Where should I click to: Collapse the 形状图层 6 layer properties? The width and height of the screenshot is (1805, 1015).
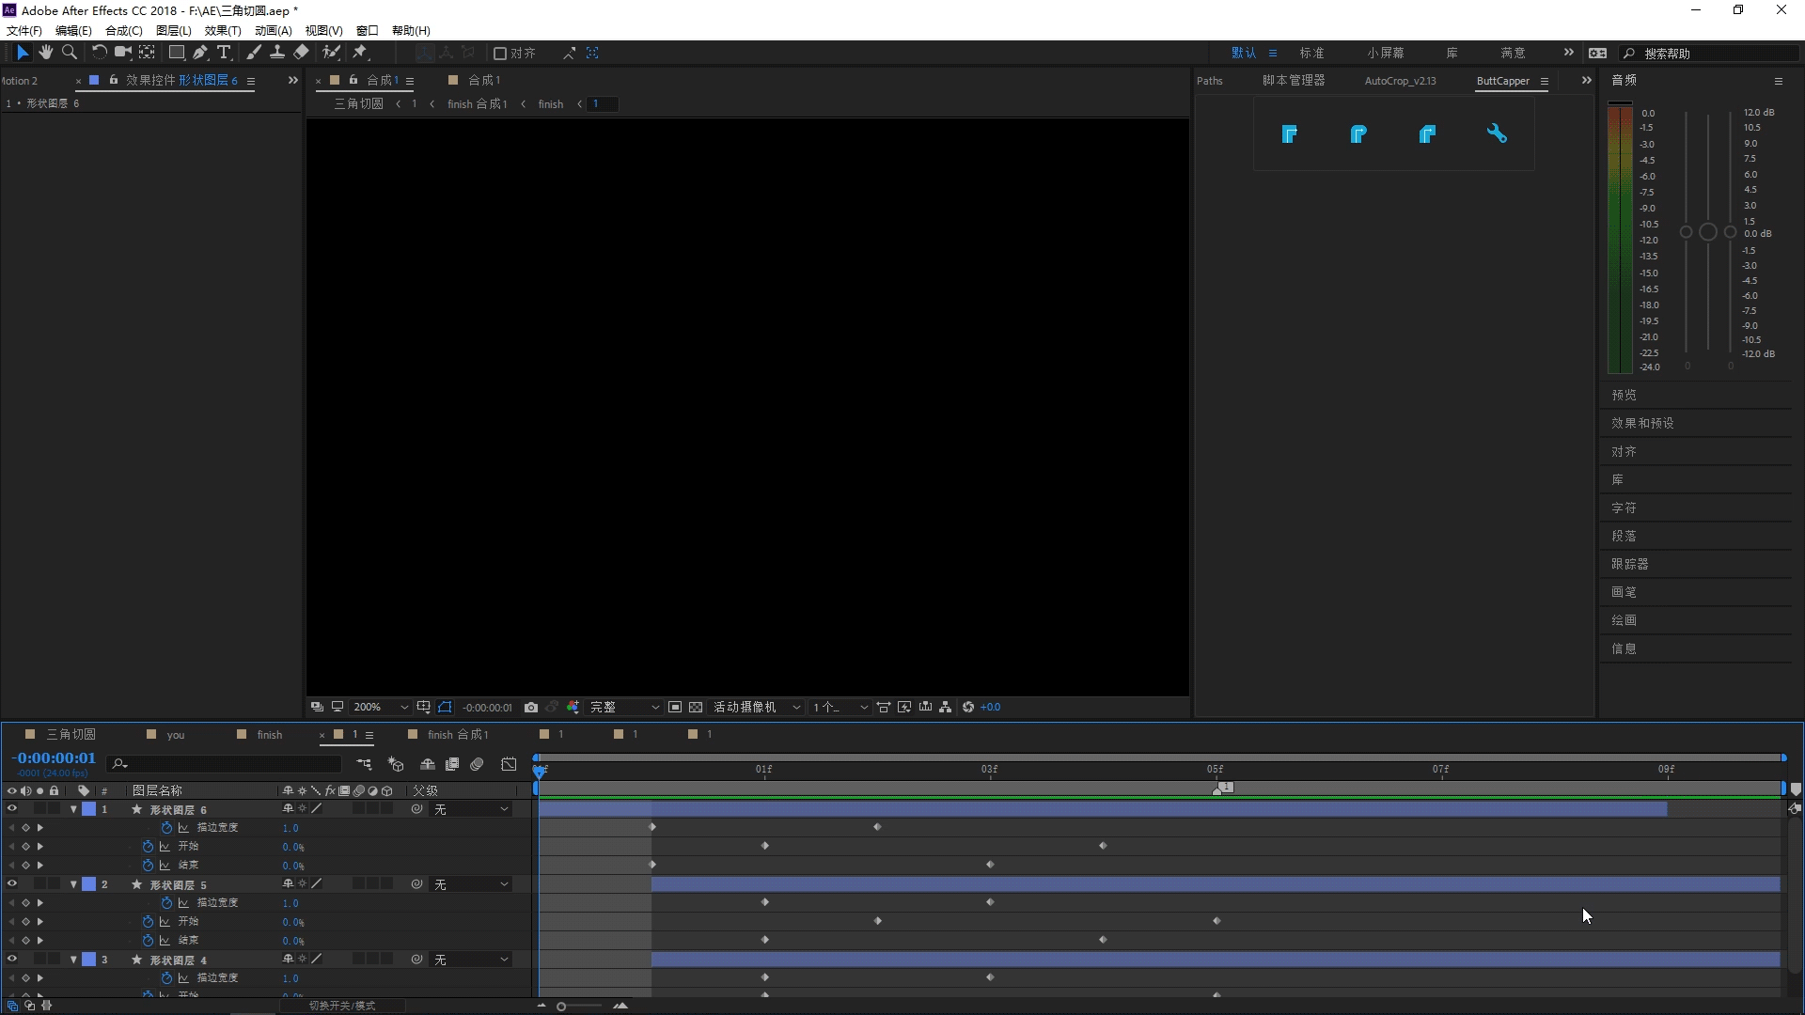coord(73,809)
